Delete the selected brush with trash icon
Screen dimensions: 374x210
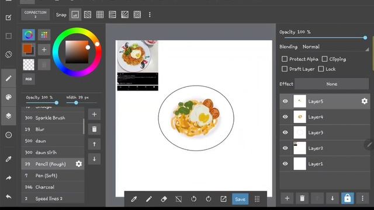pos(94,129)
